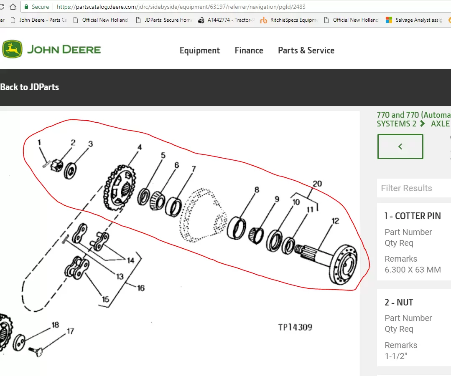
Task: Click callout number 17 in the diagram
Action: point(70,331)
